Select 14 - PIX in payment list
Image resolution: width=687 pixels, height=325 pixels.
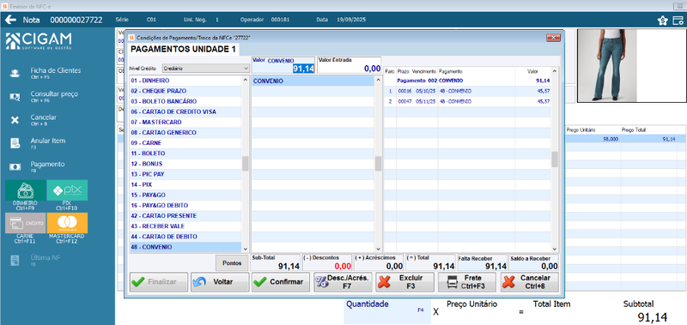185,184
